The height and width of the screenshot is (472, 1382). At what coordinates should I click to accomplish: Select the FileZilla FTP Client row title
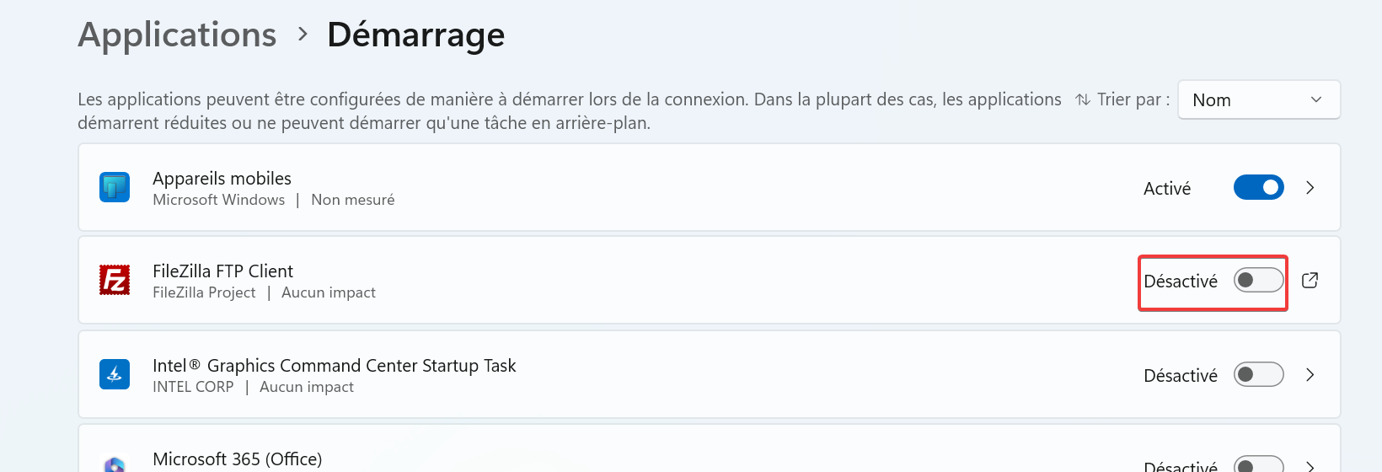[222, 271]
